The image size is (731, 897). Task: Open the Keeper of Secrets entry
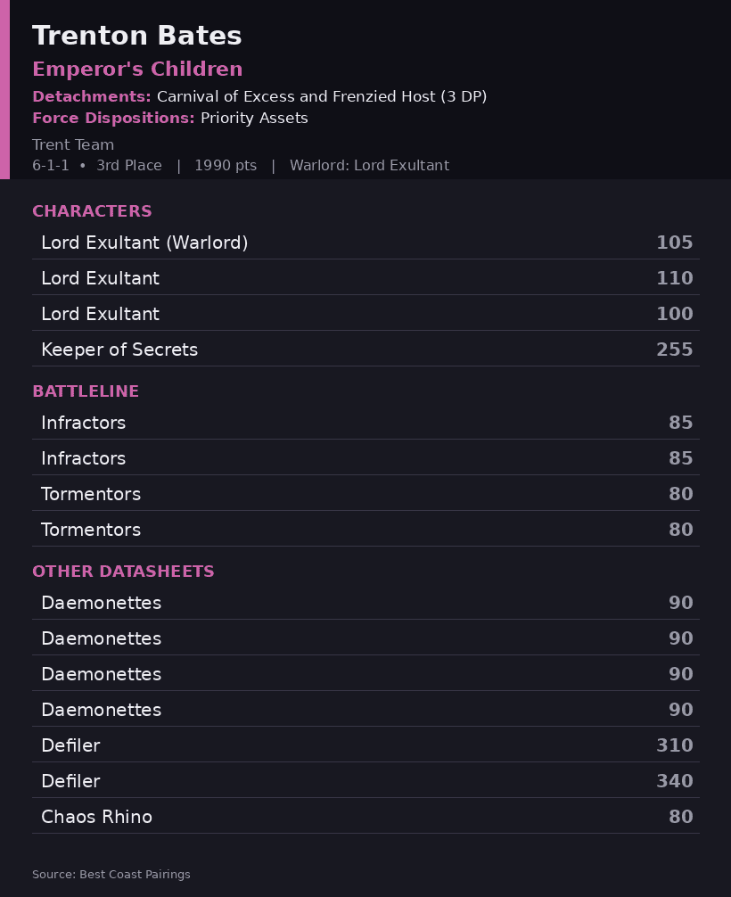click(x=366, y=349)
